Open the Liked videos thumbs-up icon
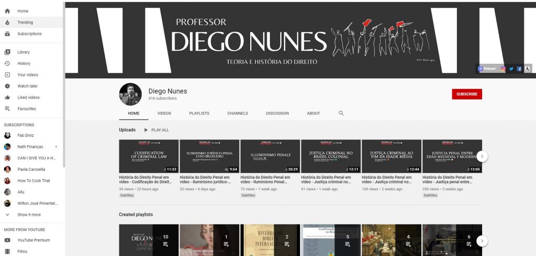This screenshot has width=536, height=256. tap(7, 97)
